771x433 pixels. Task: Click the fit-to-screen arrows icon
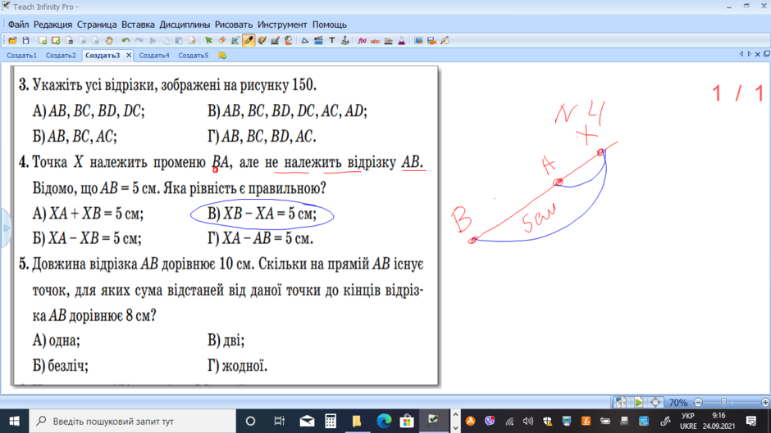coord(655,403)
